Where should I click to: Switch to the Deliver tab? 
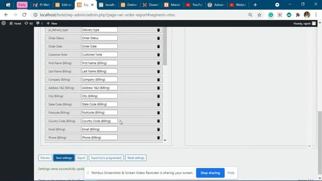pyautogui.click(x=129, y=5)
